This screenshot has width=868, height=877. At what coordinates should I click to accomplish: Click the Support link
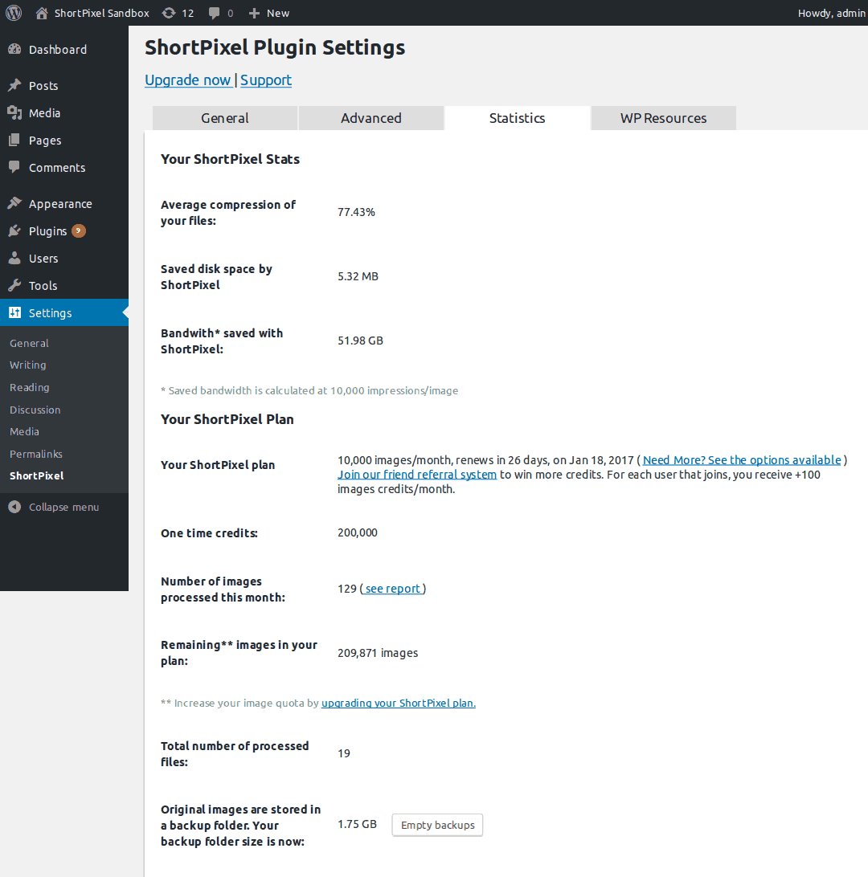point(266,80)
